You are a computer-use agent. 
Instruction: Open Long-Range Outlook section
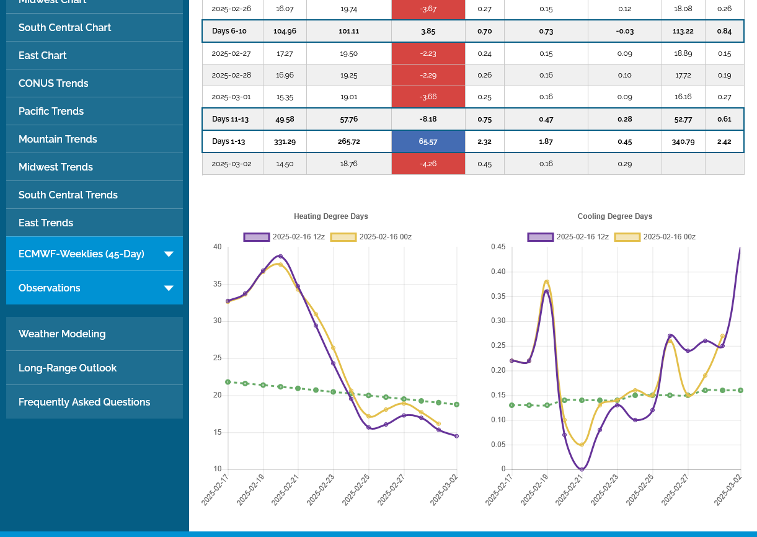[x=68, y=368]
